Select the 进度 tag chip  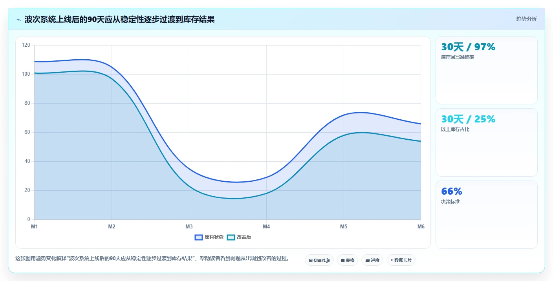(372, 260)
